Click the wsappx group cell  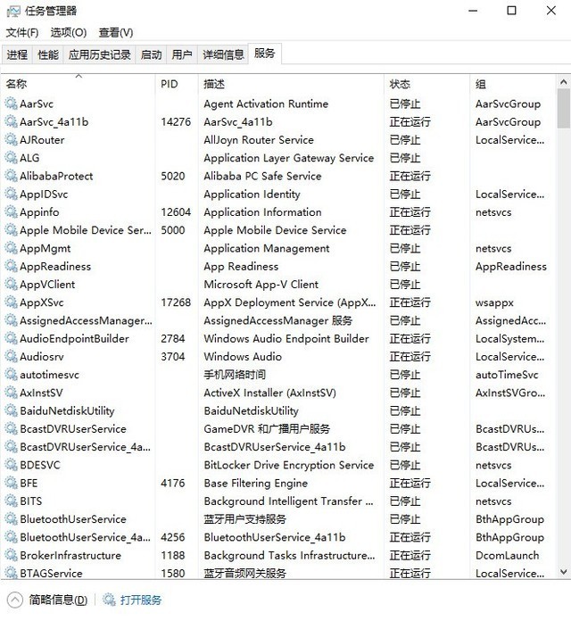(494, 303)
